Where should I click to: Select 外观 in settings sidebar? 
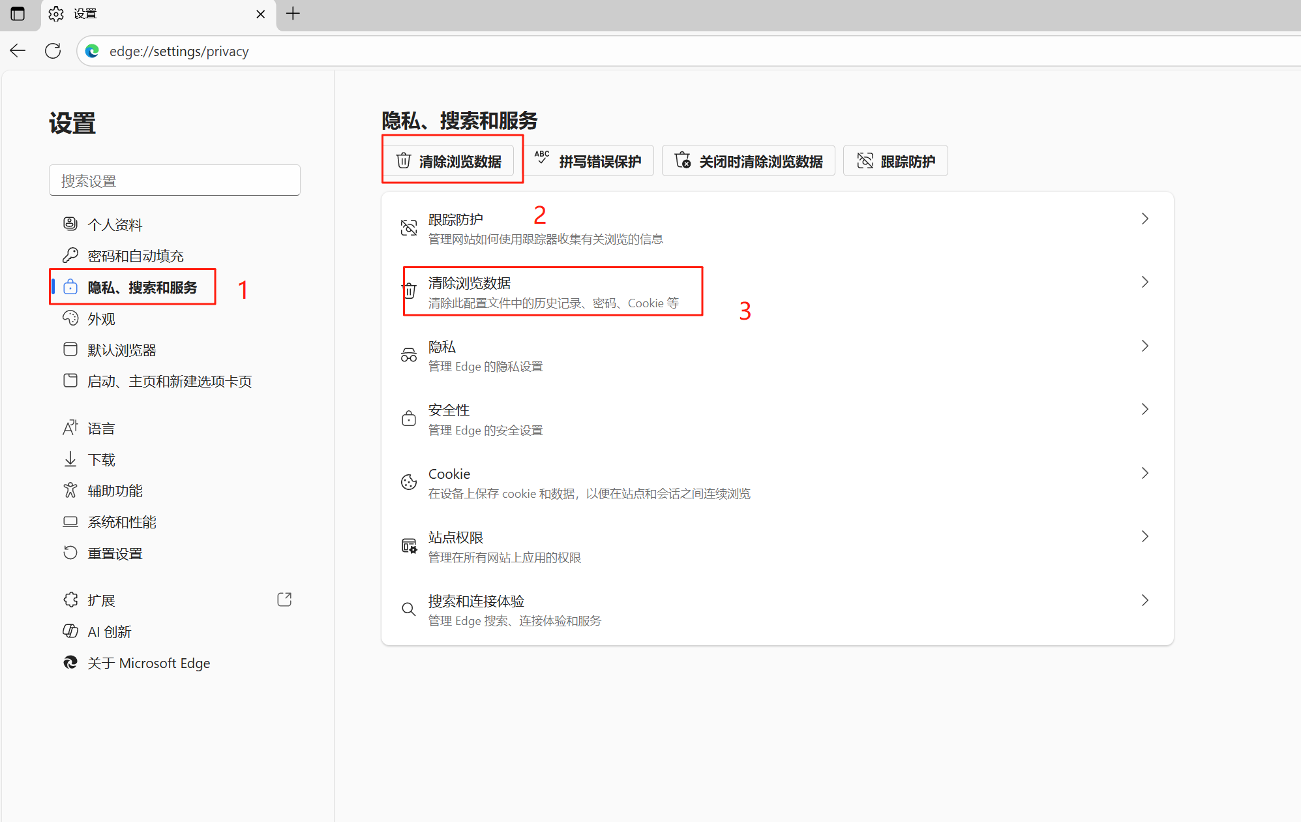click(x=101, y=319)
